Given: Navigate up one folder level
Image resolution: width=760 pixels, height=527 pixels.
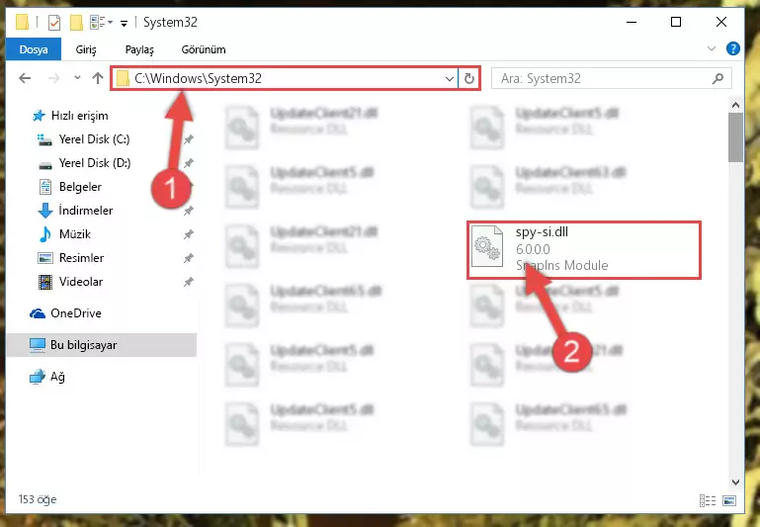Looking at the screenshot, I should [98, 78].
